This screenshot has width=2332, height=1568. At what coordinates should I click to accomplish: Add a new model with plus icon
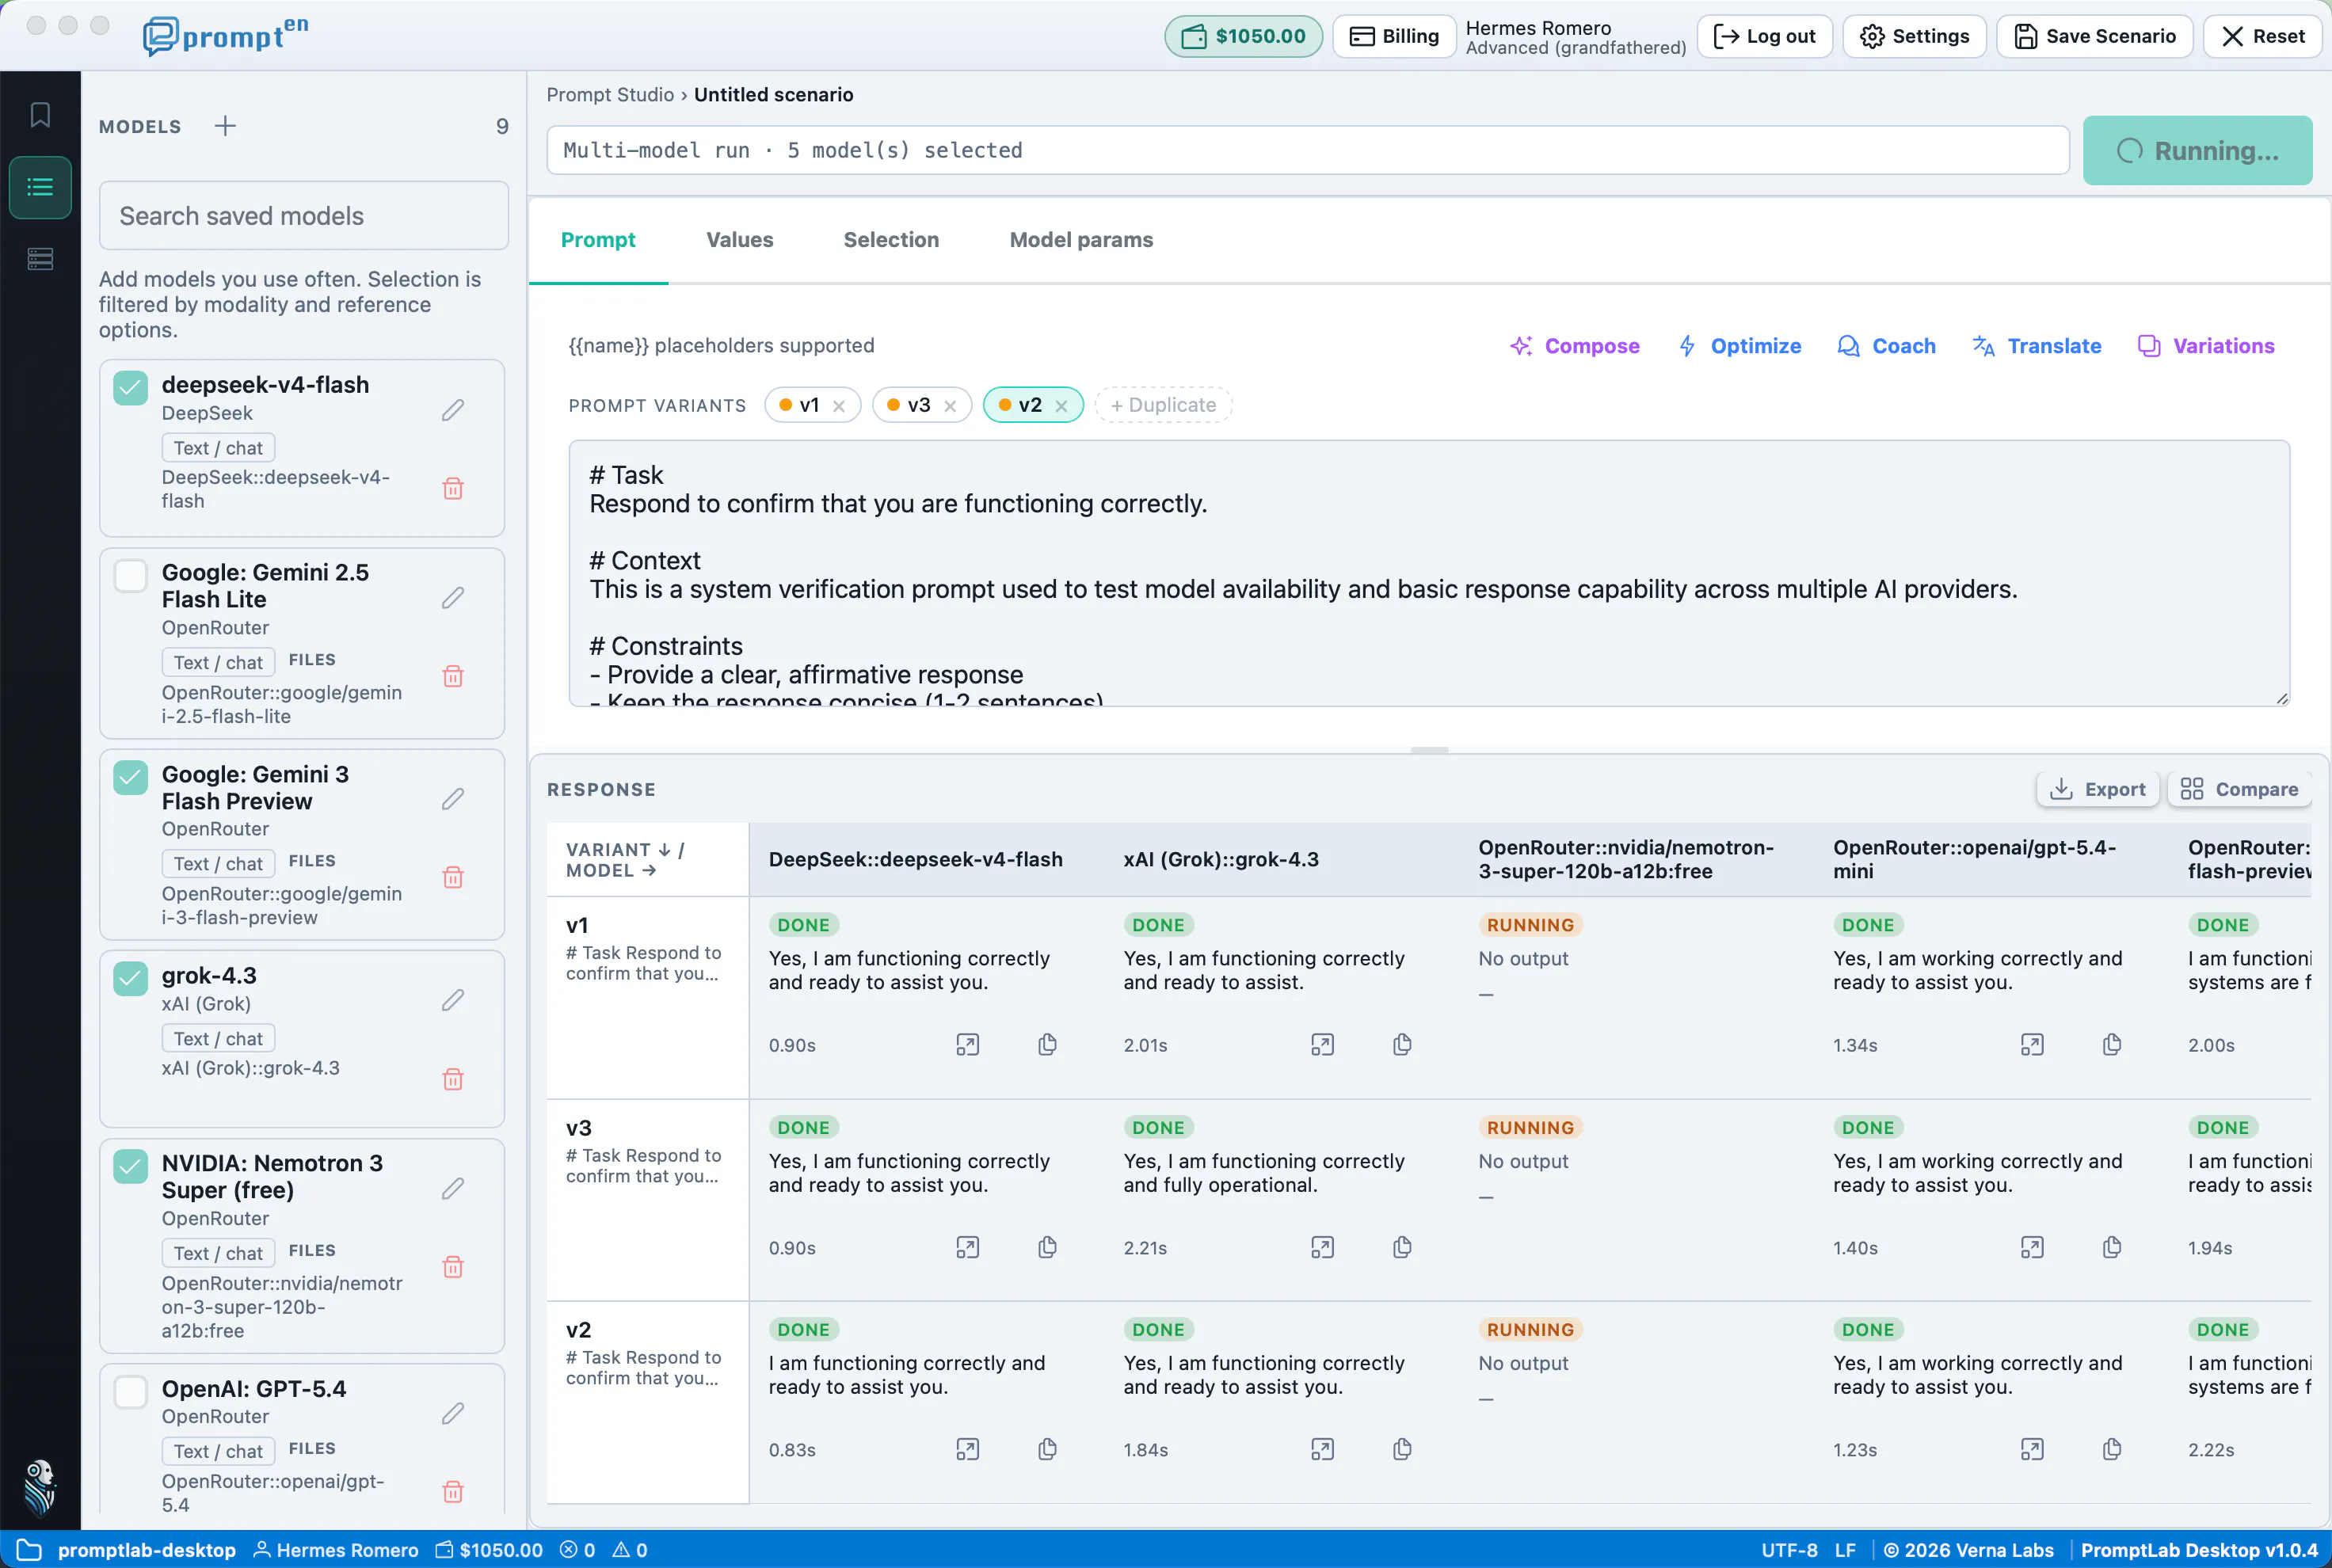click(225, 126)
